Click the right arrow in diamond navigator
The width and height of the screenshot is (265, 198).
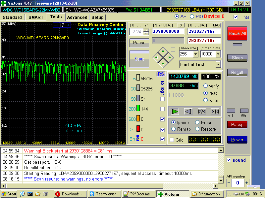(170, 57)
